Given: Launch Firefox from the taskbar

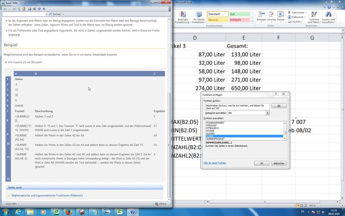Looking at the screenshot, I should [68, 211].
